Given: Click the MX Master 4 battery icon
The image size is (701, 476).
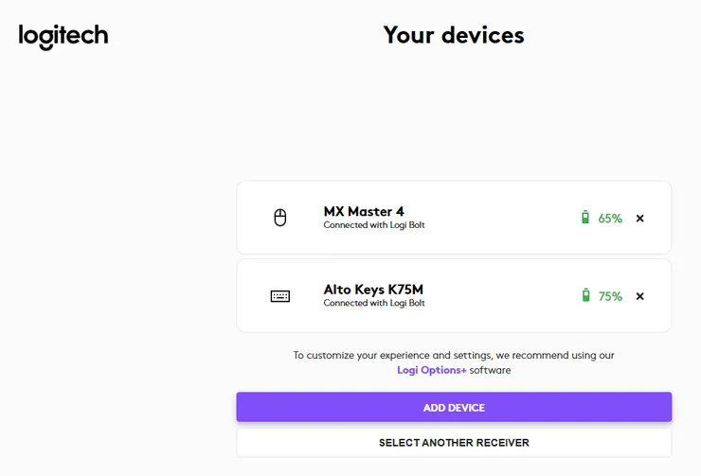Looking at the screenshot, I should point(585,217).
